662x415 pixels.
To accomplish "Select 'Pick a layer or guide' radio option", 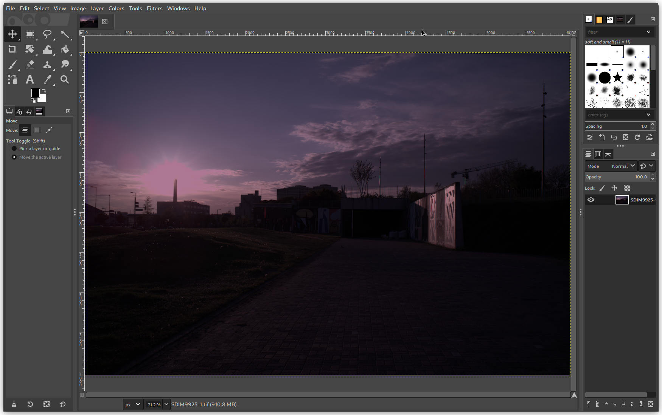I will click(14, 149).
